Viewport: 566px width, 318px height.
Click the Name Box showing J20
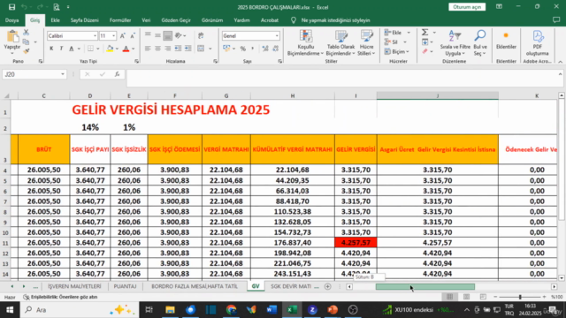pyautogui.click(x=34, y=74)
